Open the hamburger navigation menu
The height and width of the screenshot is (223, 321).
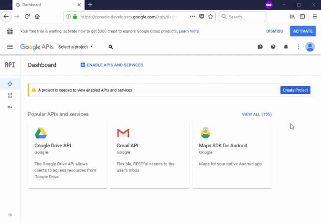pos(10,47)
